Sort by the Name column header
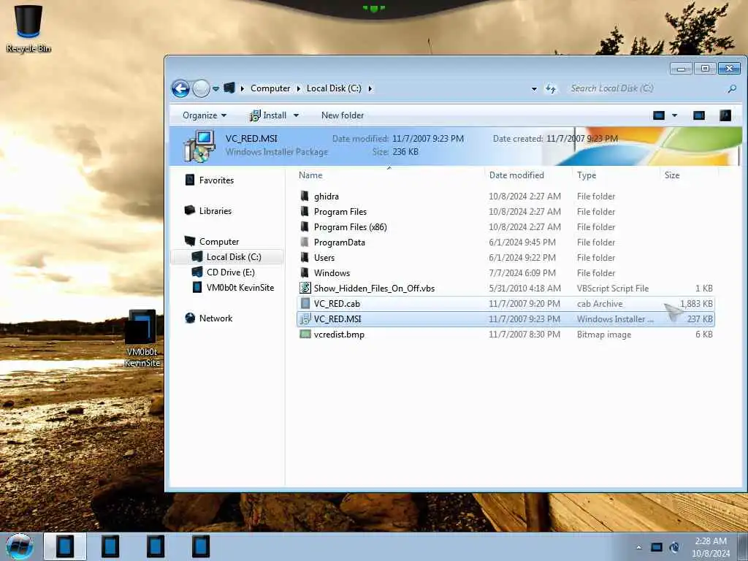 (x=310, y=175)
